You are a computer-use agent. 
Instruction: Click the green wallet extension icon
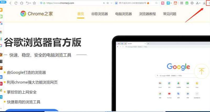coord(187,3)
